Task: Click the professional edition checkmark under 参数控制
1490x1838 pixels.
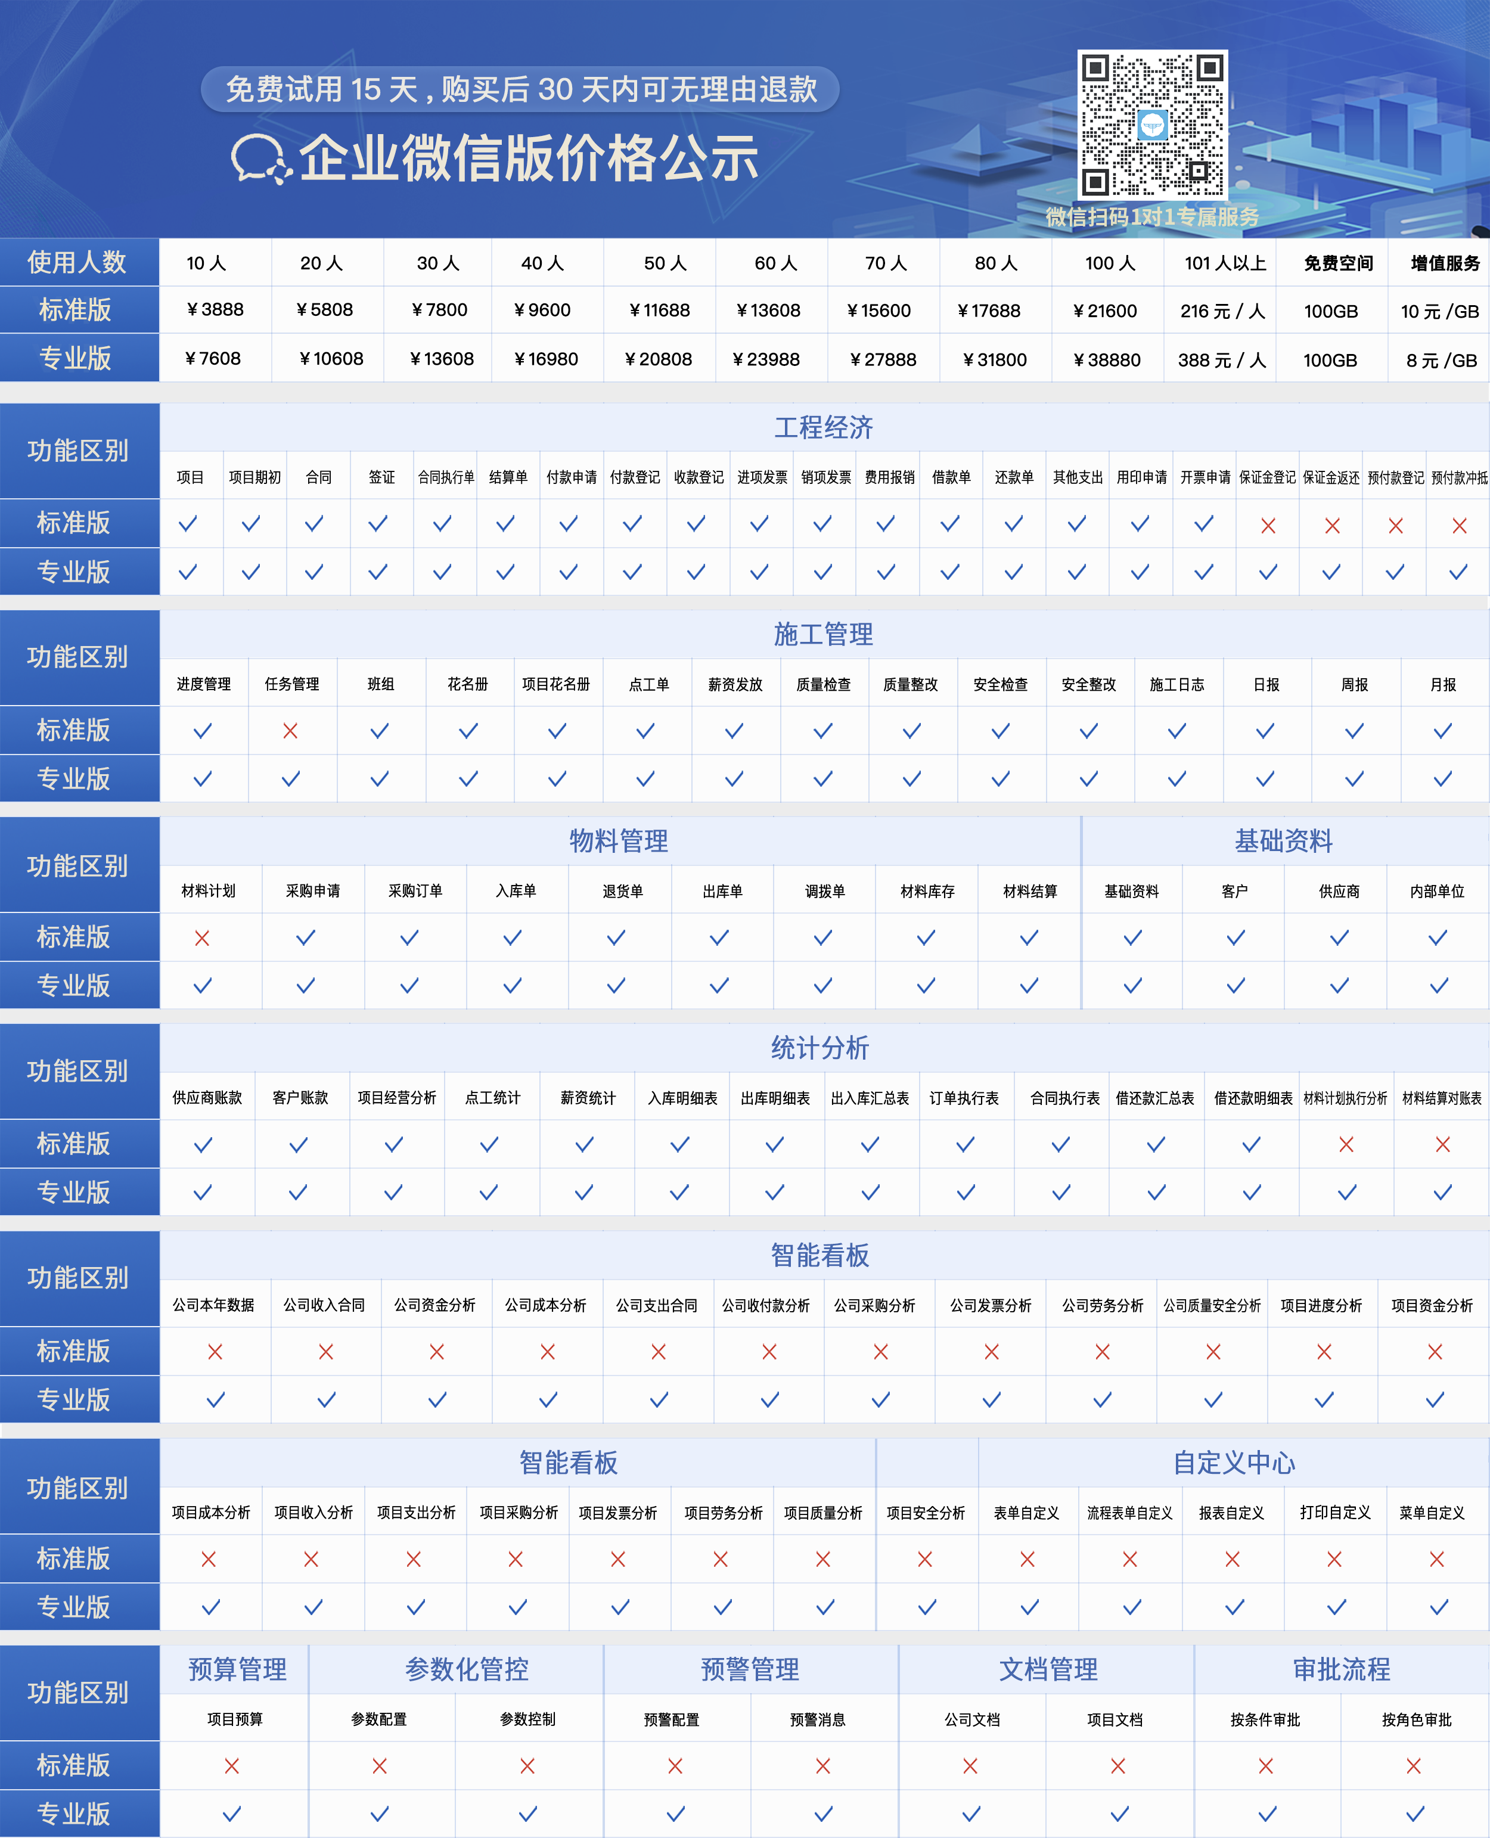Action: pos(528,1814)
